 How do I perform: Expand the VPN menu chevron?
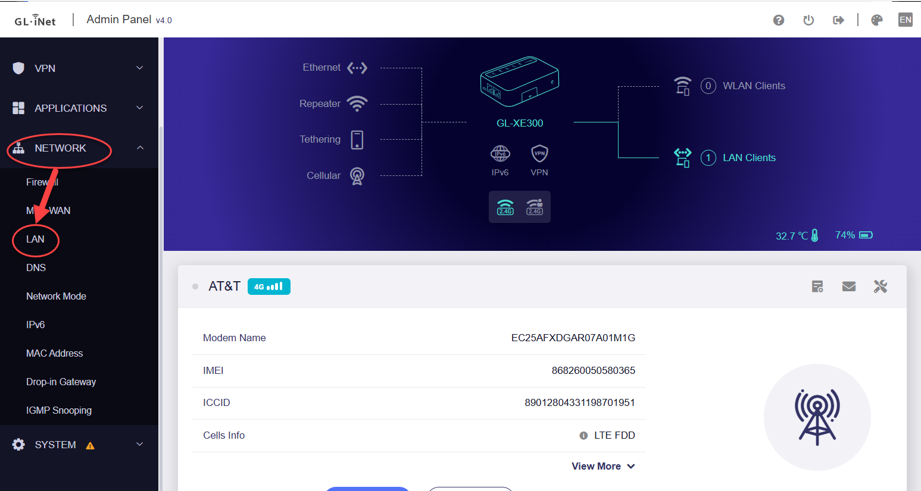tap(140, 68)
